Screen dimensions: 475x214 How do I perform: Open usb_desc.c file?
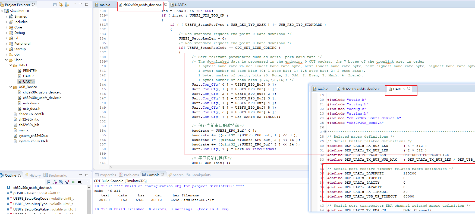[x=29, y=103]
